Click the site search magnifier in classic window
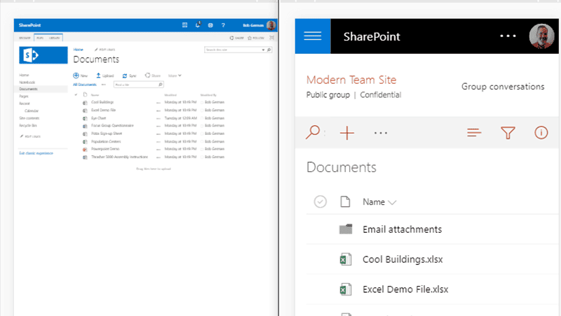 click(x=269, y=50)
